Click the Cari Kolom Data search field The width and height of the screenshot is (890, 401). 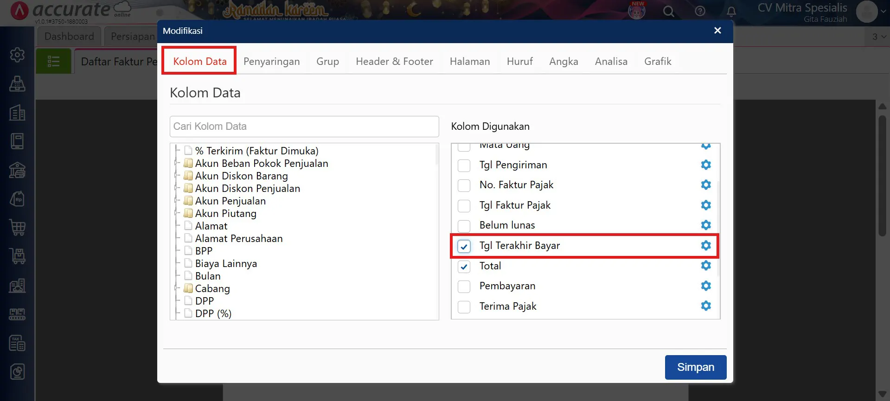[304, 127]
